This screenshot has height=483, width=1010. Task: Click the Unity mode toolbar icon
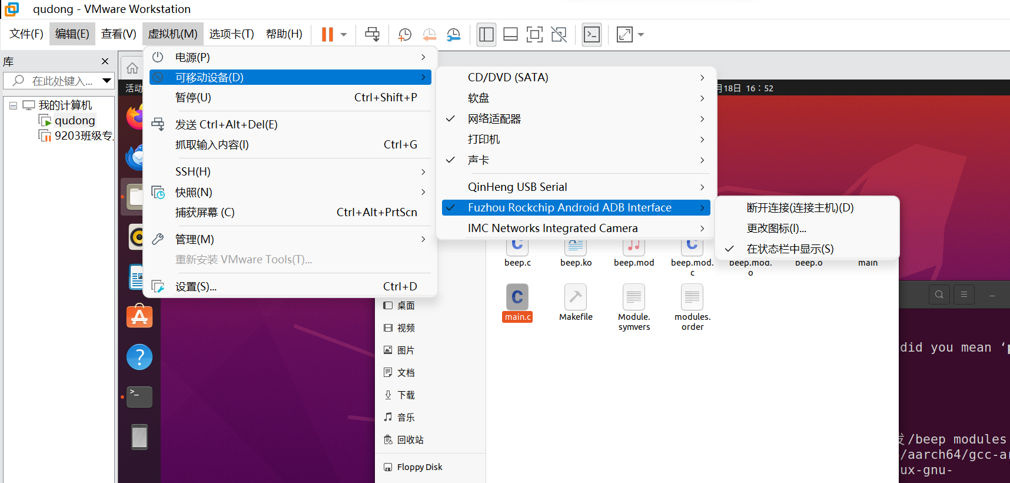click(559, 35)
